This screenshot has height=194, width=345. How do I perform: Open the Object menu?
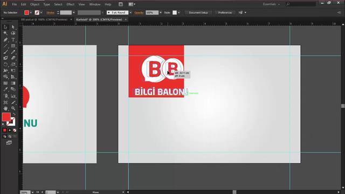pos(34,4)
